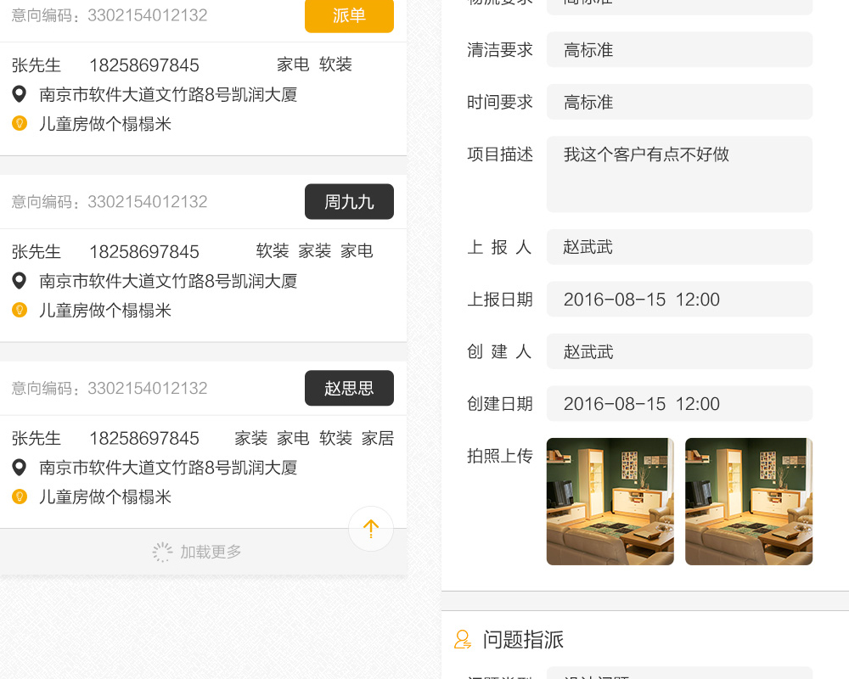
Task: Click the 家居 tag in the 赵思思 card
Action: 378,437
